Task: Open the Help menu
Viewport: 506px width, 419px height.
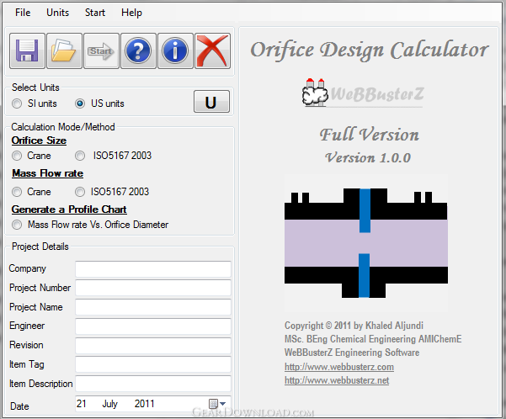Action: click(x=131, y=13)
